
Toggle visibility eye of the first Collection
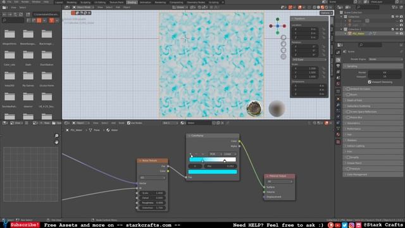[397, 16]
